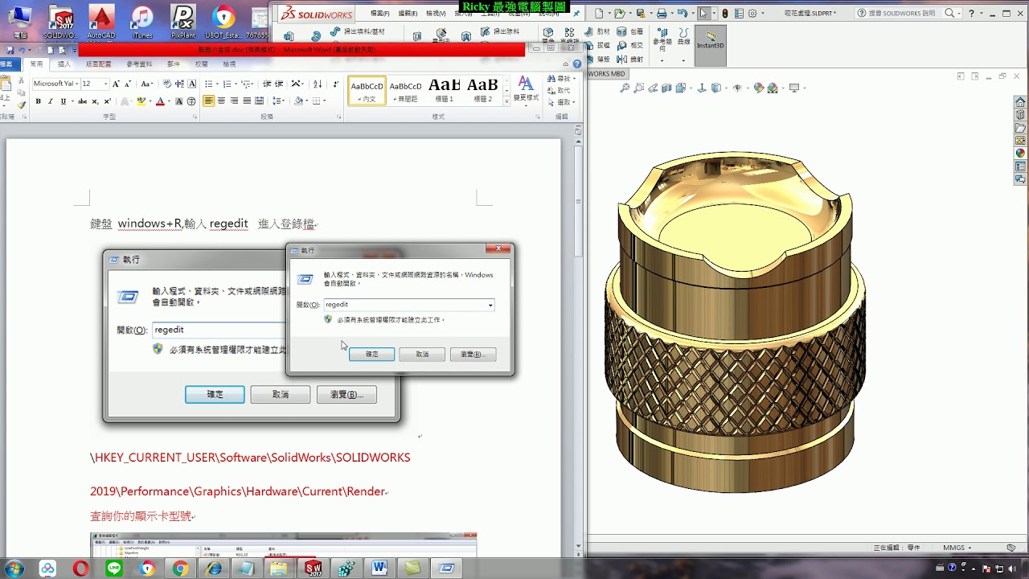Click Zoom to Fit icon in viewport toolbar

point(625,88)
